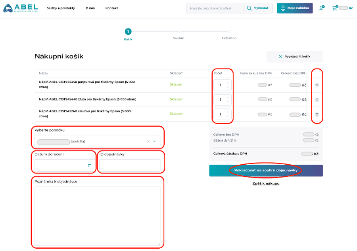Open product Náplň ABEL C13T945240 azurová
The image size is (357, 251).
[x=85, y=114]
